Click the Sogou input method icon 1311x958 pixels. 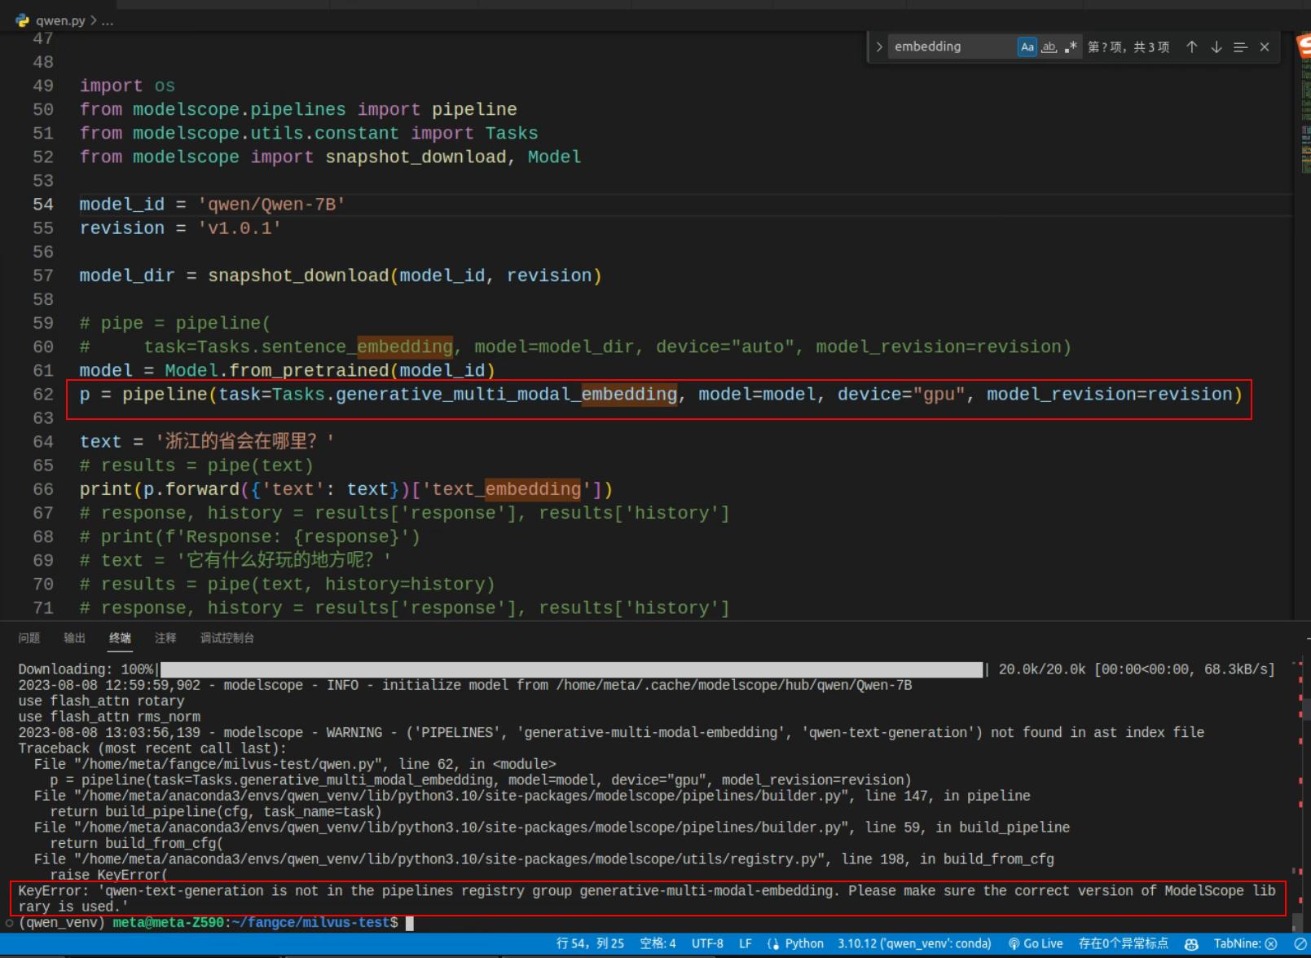(1304, 46)
